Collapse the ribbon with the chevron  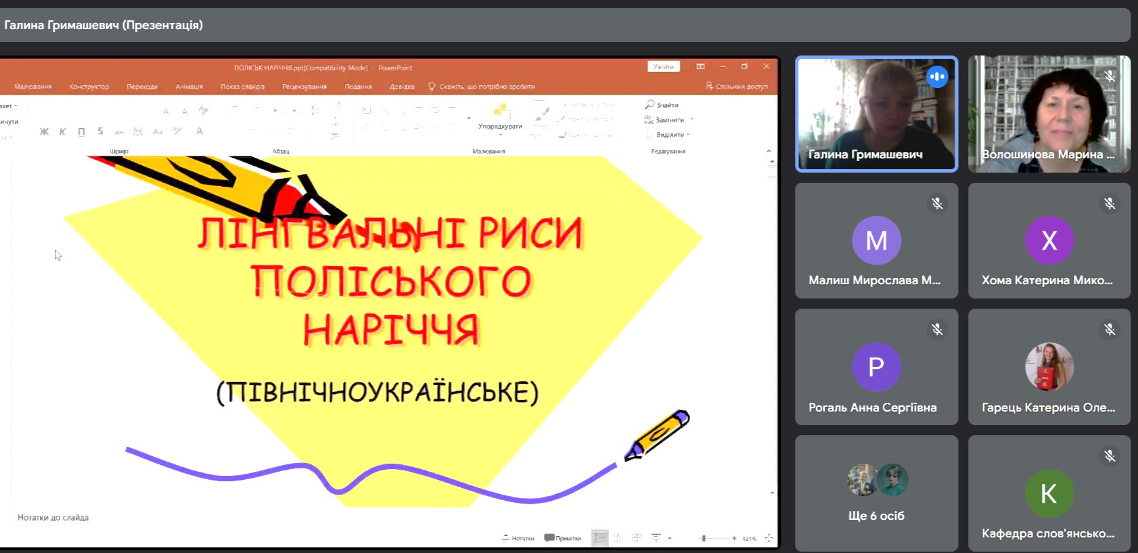(x=769, y=151)
